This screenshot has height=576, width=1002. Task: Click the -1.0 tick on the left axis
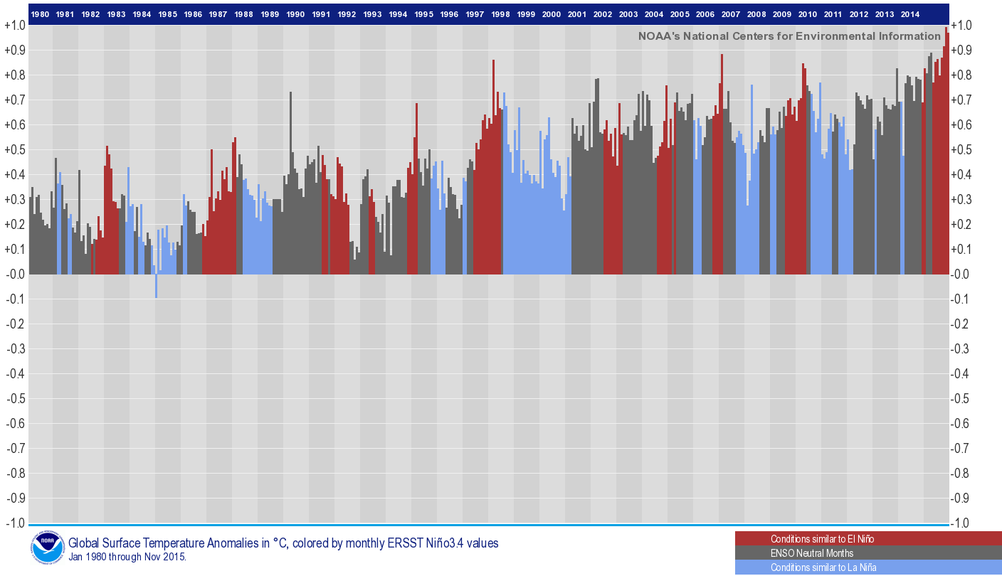15,523
